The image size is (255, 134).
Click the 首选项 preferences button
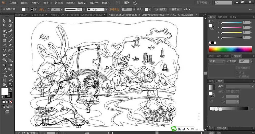(x=175, y=9)
